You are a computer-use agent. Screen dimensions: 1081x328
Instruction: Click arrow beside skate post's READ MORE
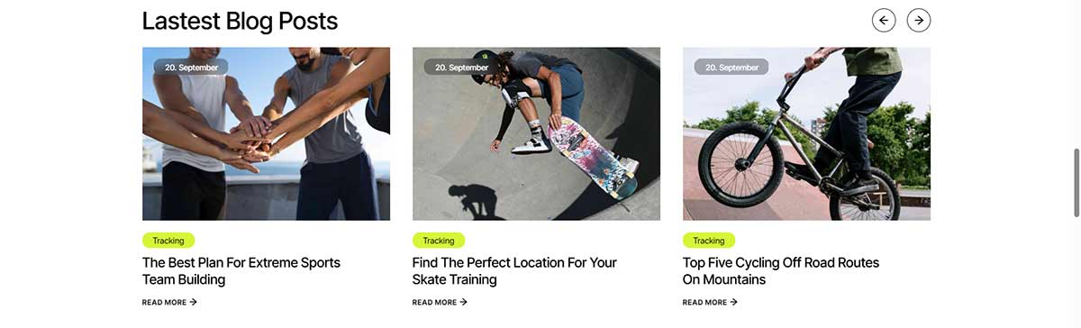click(464, 303)
